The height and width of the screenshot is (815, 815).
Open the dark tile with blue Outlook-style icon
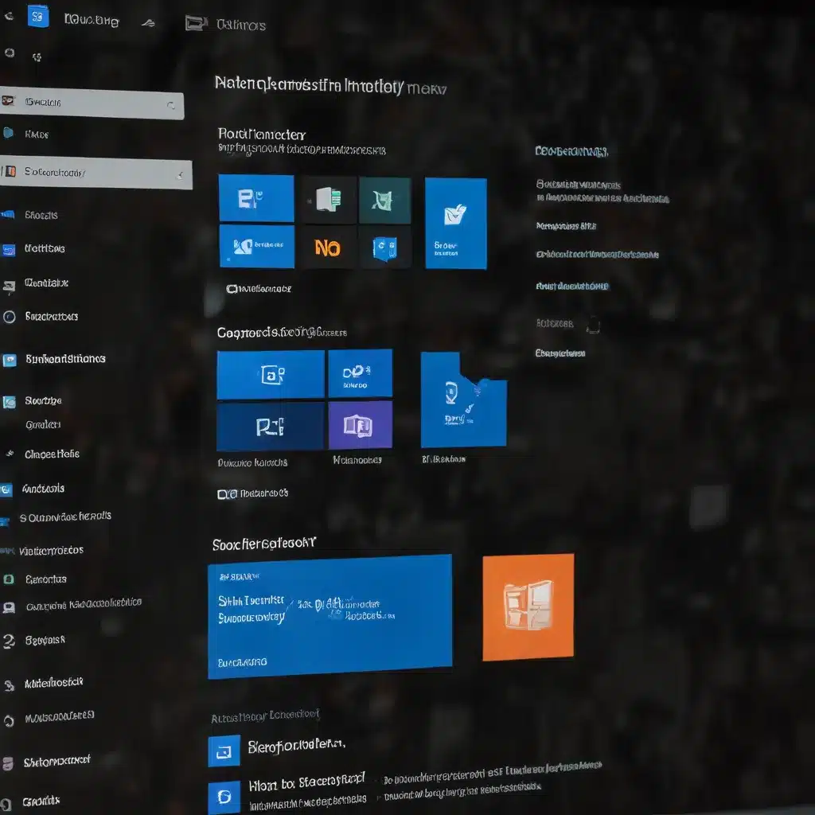[385, 248]
